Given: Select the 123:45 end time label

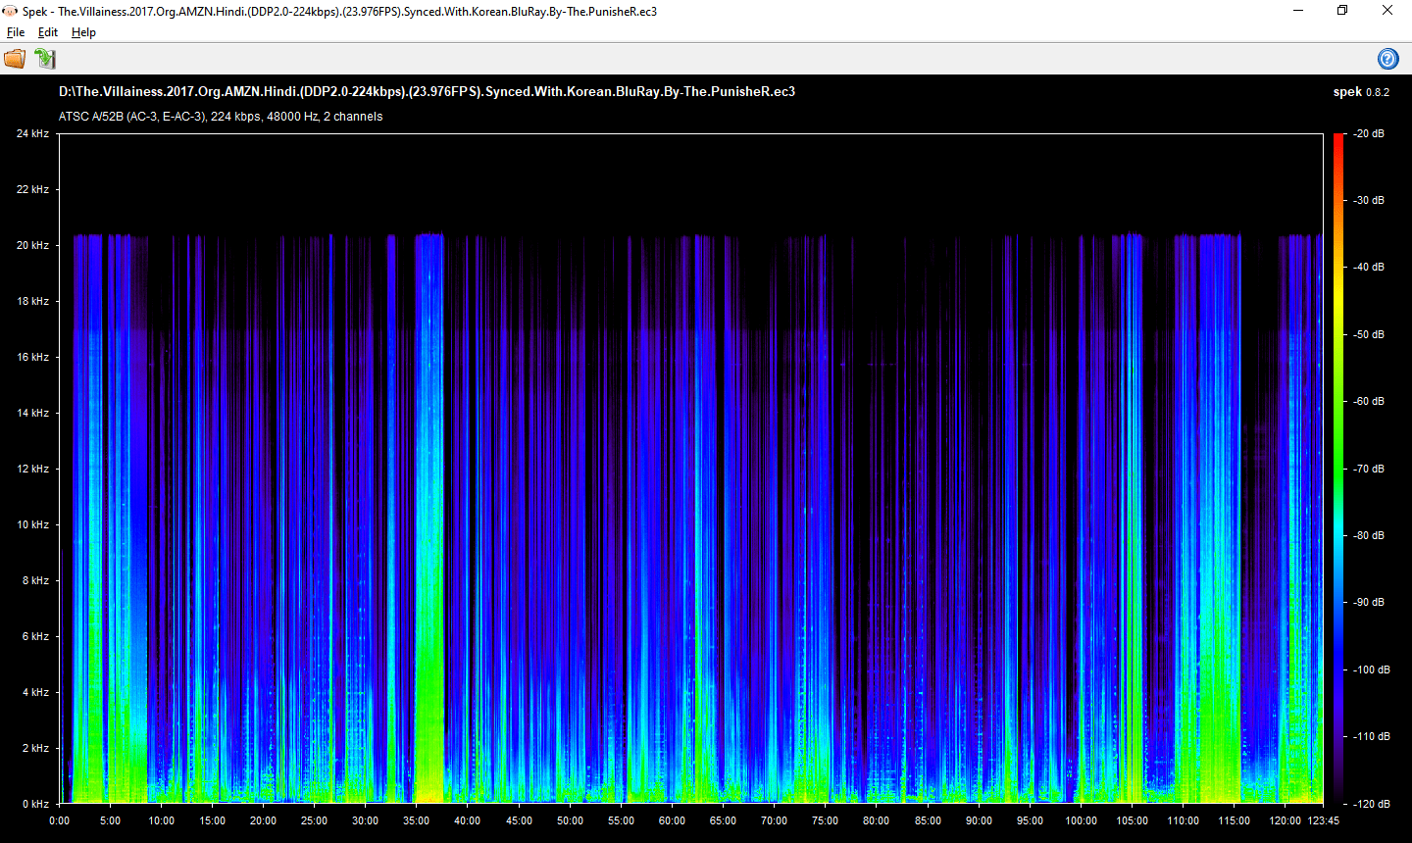Looking at the screenshot, I should click(x=1323, y=820).
